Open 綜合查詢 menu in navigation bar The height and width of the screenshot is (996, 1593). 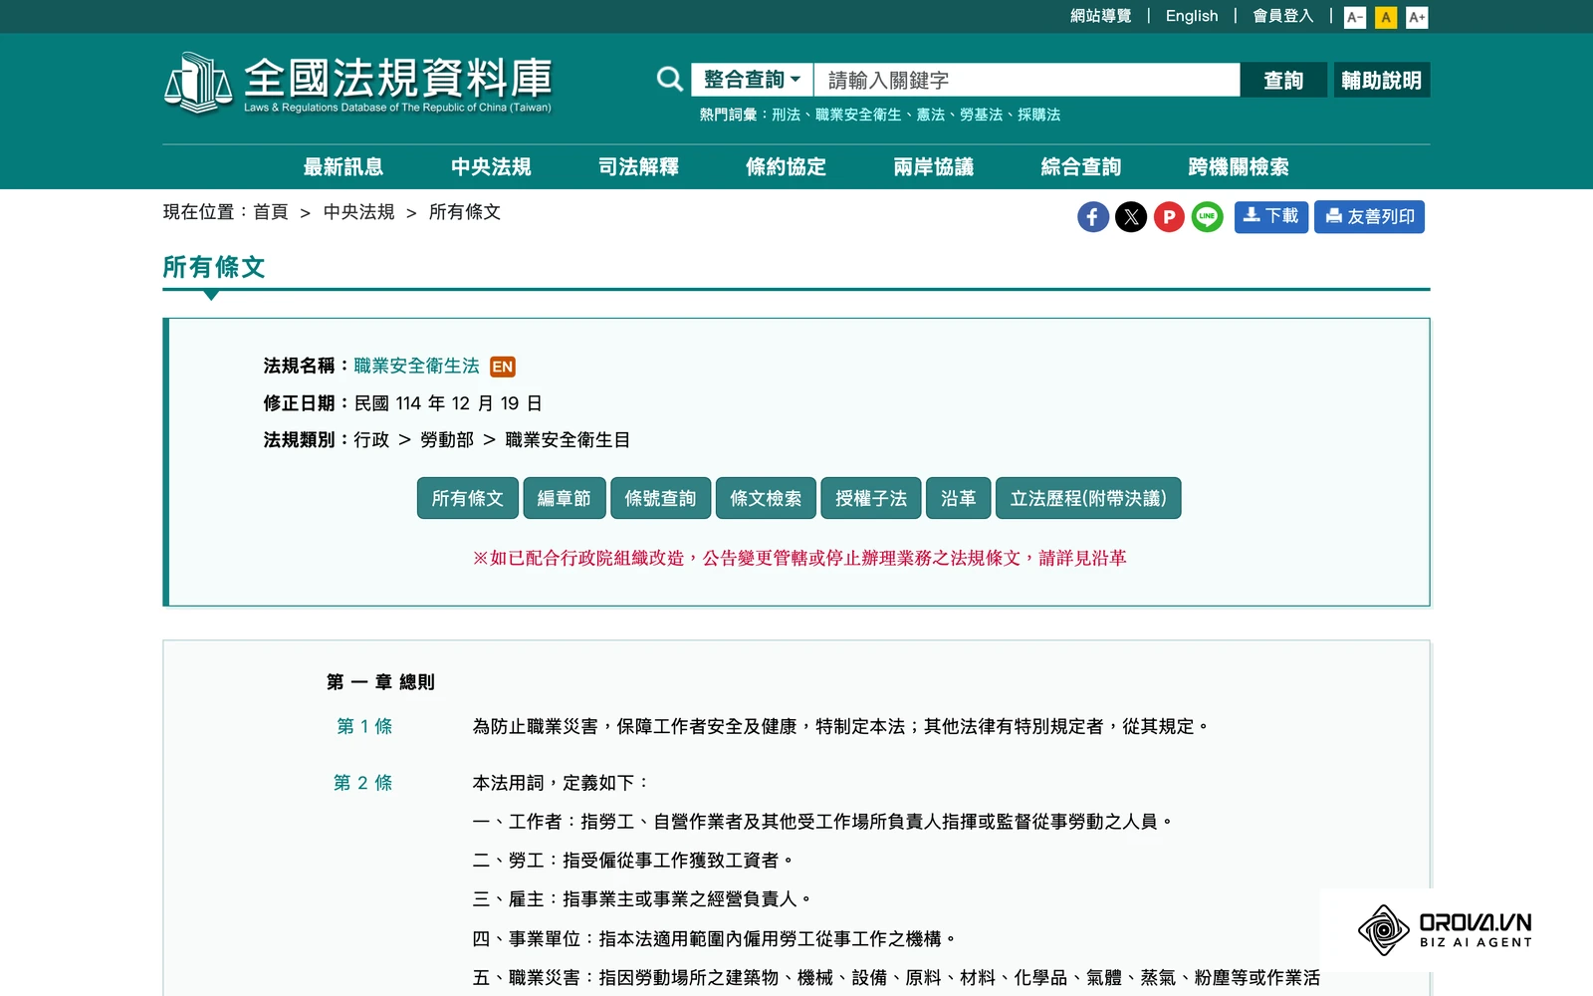[1081, 166]
